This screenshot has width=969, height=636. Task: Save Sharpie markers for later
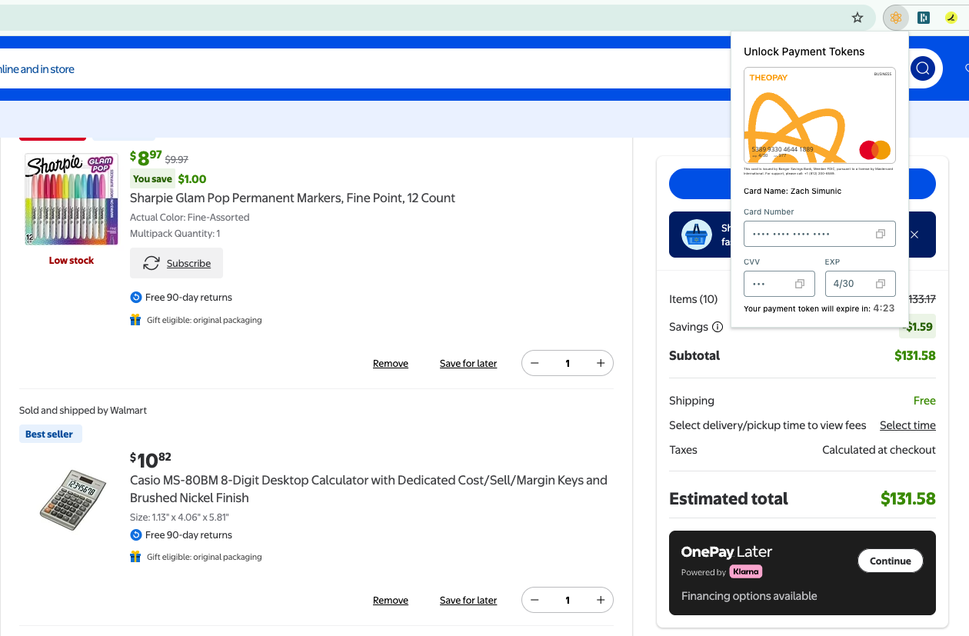pos(468,363)
